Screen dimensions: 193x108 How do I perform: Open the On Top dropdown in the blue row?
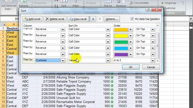click(x=153, y=48)
